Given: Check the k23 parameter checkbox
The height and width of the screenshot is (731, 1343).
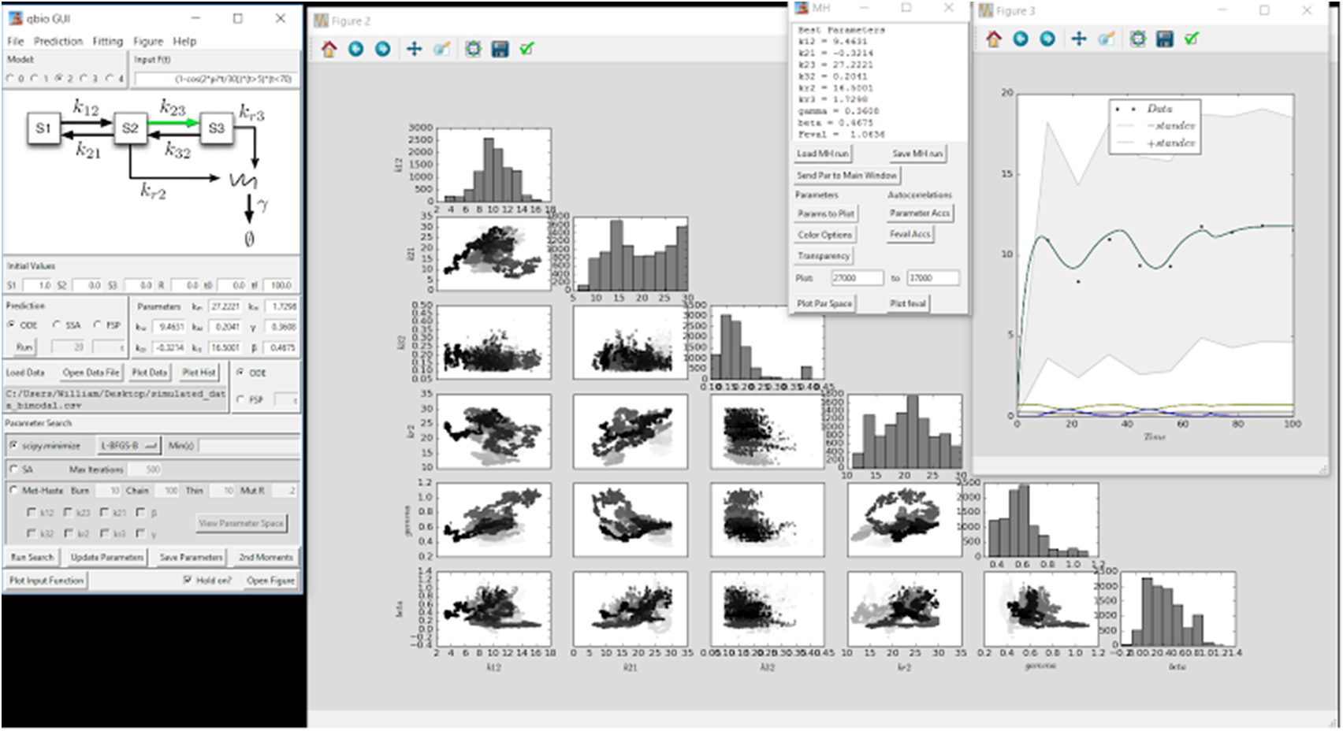Looking at the screenshot, I should click(x=69, y=513).
